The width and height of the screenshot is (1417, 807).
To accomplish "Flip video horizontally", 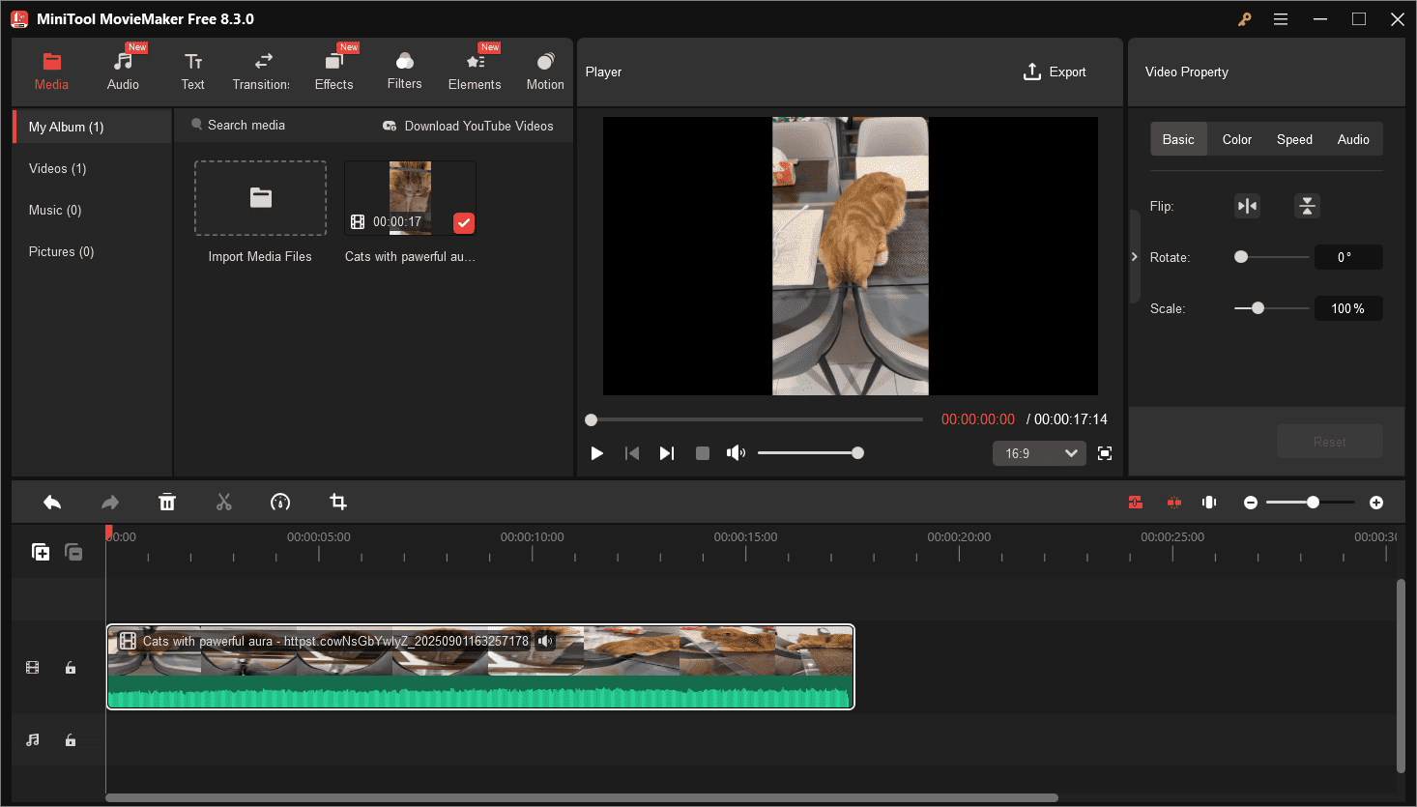I will click(1248, 206).
